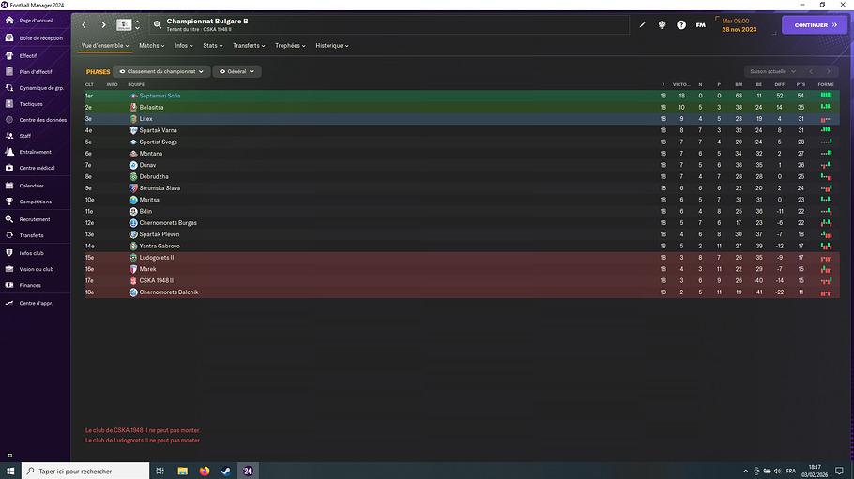The image size is (854, 479).
Task: Open Firefox from the taskbar
Action: click(205, 471)
